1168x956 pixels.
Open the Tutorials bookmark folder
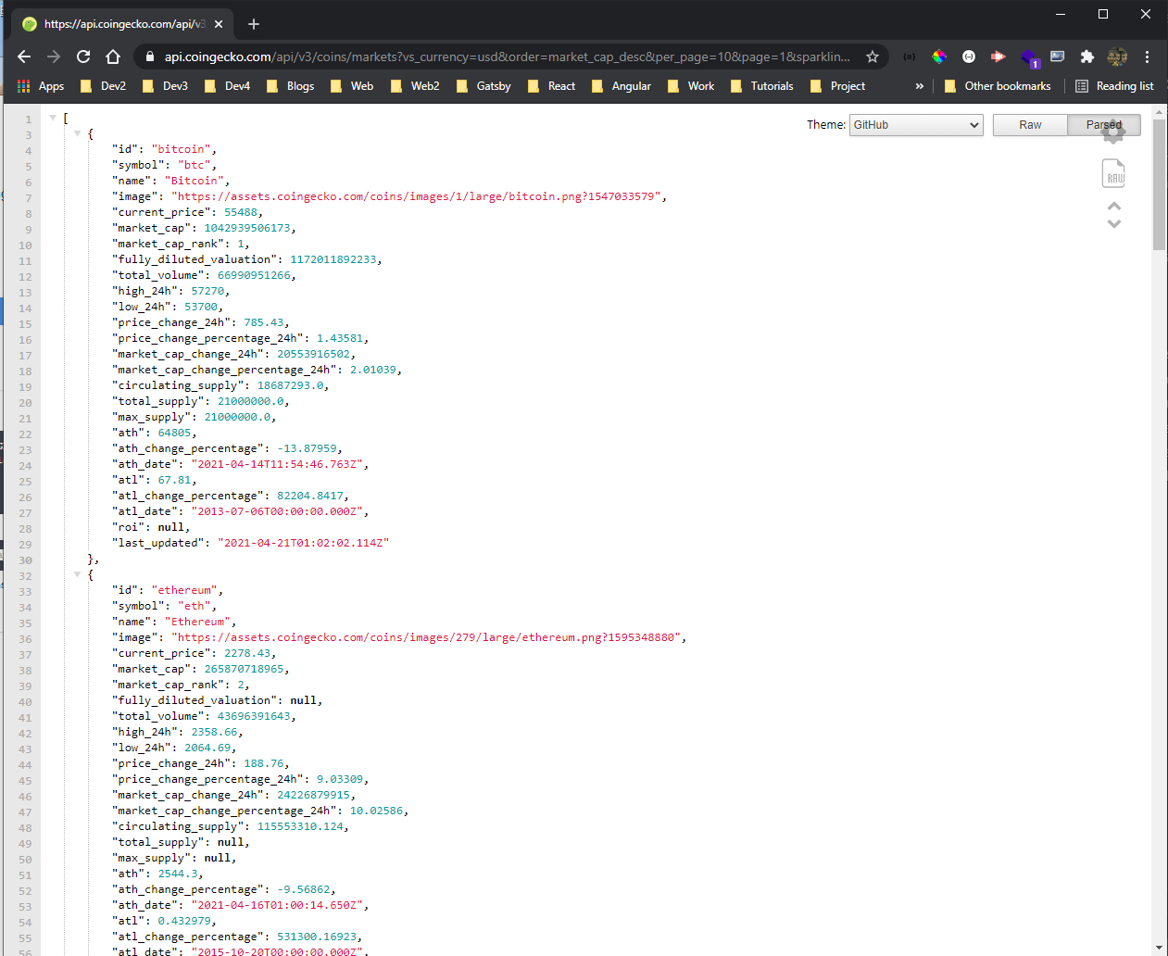pos(762,86)
